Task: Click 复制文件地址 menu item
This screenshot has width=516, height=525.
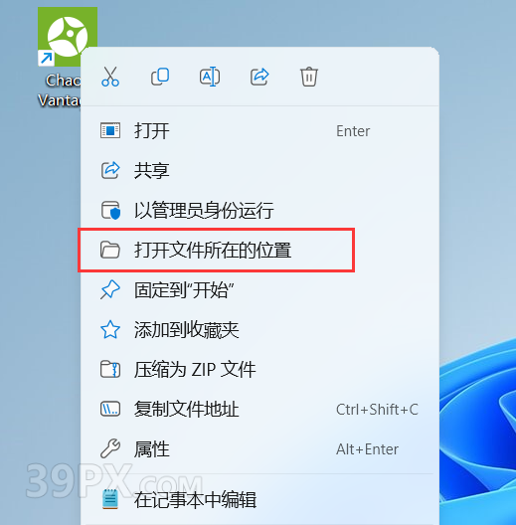Action: [x=259, y=409]
